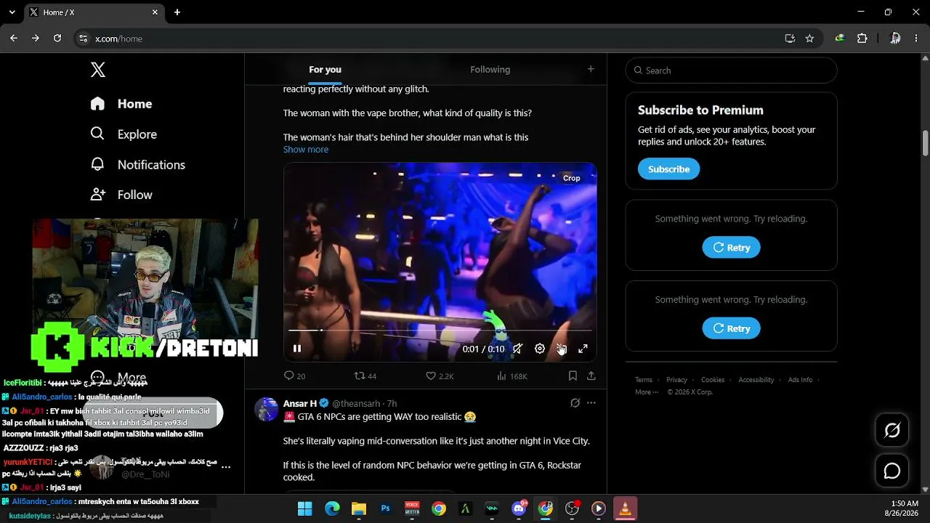The height and width of the screenshot is (523, 930).
Task: Open the Chrome profile avatar menu
Action: (895, 38)
